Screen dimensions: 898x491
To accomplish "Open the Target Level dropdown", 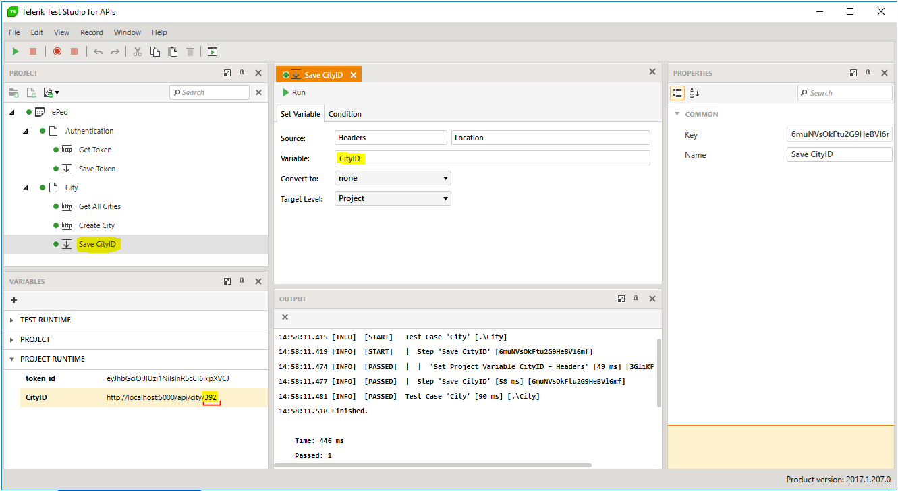I will tap(393, 198).
